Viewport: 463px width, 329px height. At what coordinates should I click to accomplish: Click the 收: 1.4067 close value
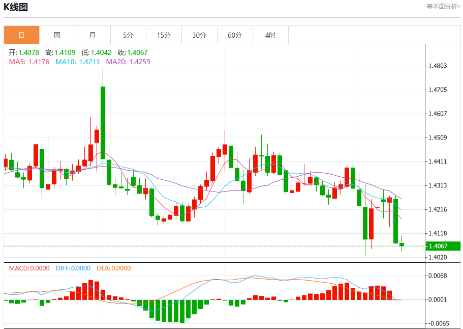133,52
